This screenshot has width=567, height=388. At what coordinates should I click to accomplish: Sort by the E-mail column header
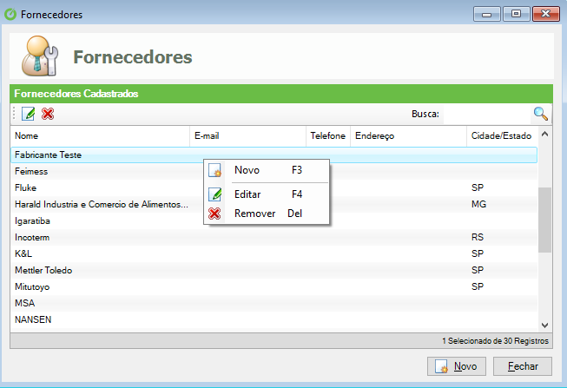[x=247, y=136]
